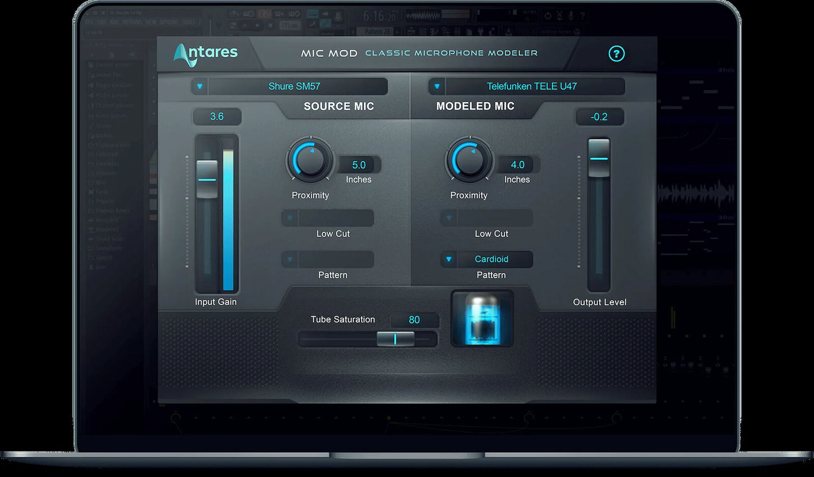
Task: Click the microphone icon in FL Studio's top toolbar
Action: [571, 16]
